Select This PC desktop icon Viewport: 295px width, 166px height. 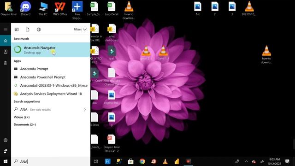(43, 9)
